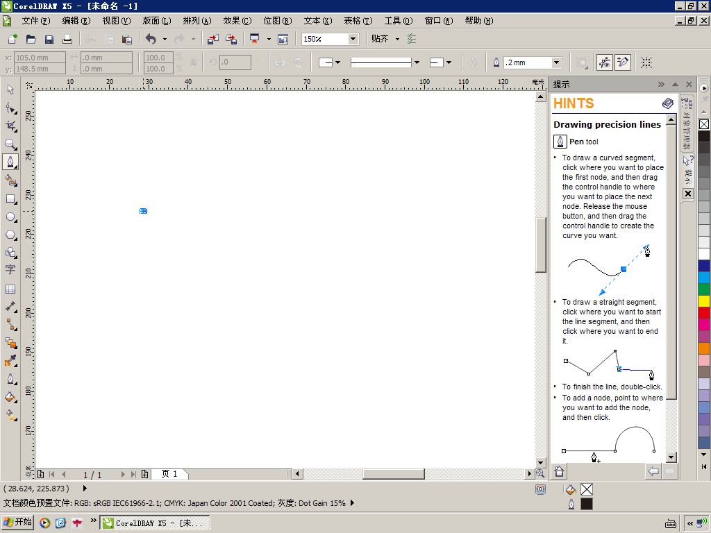The width and height of the screenshot is (711, 533).
Task: Open the 效果 menu
Action: pyautogui.click(x=237, y=21)
